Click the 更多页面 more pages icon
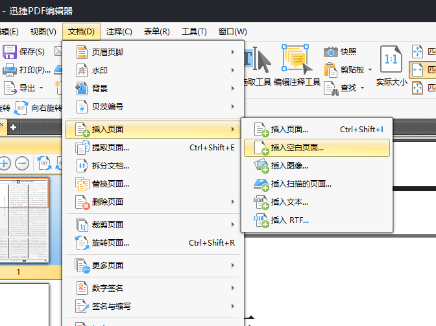Viewport: 436px width, 326px height. coord(82,266)
